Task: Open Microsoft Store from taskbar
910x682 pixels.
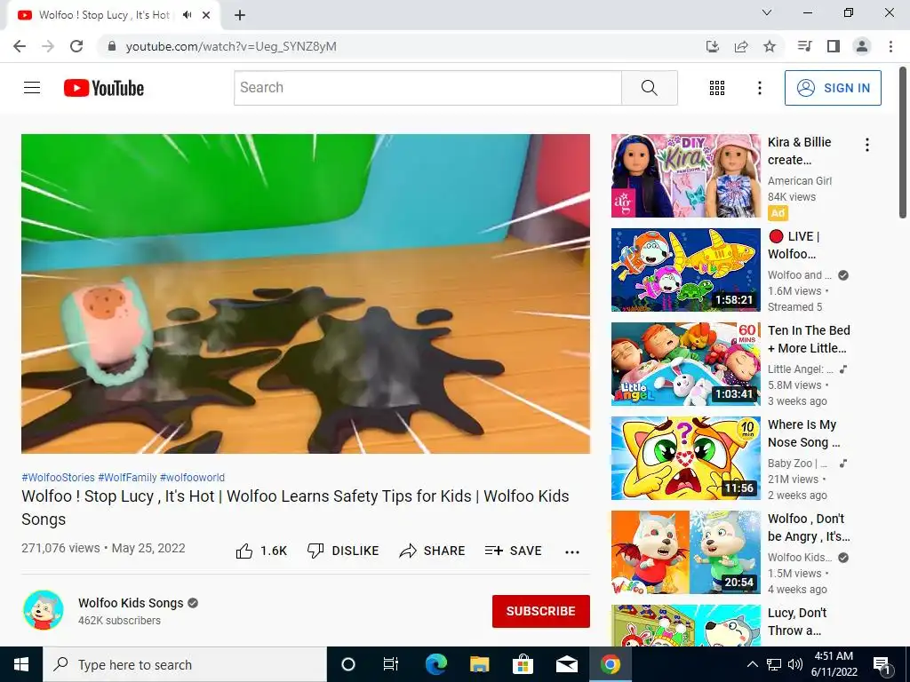Action: click(523, 664)
